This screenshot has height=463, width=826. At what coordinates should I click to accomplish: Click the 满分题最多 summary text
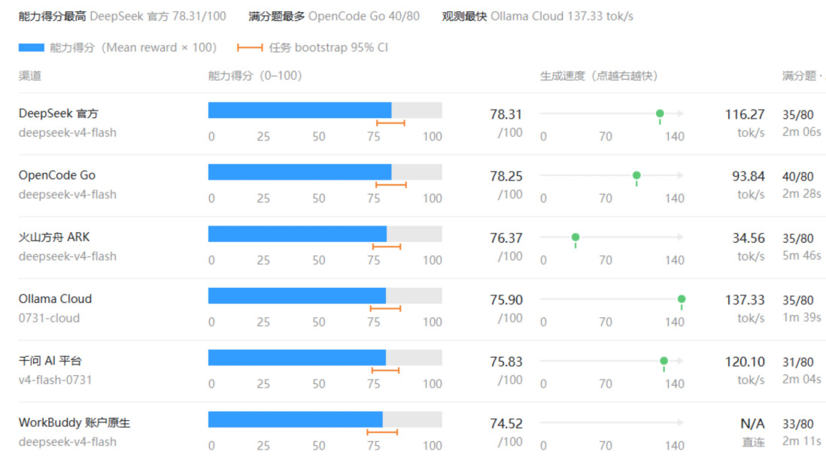click(334, 17)
